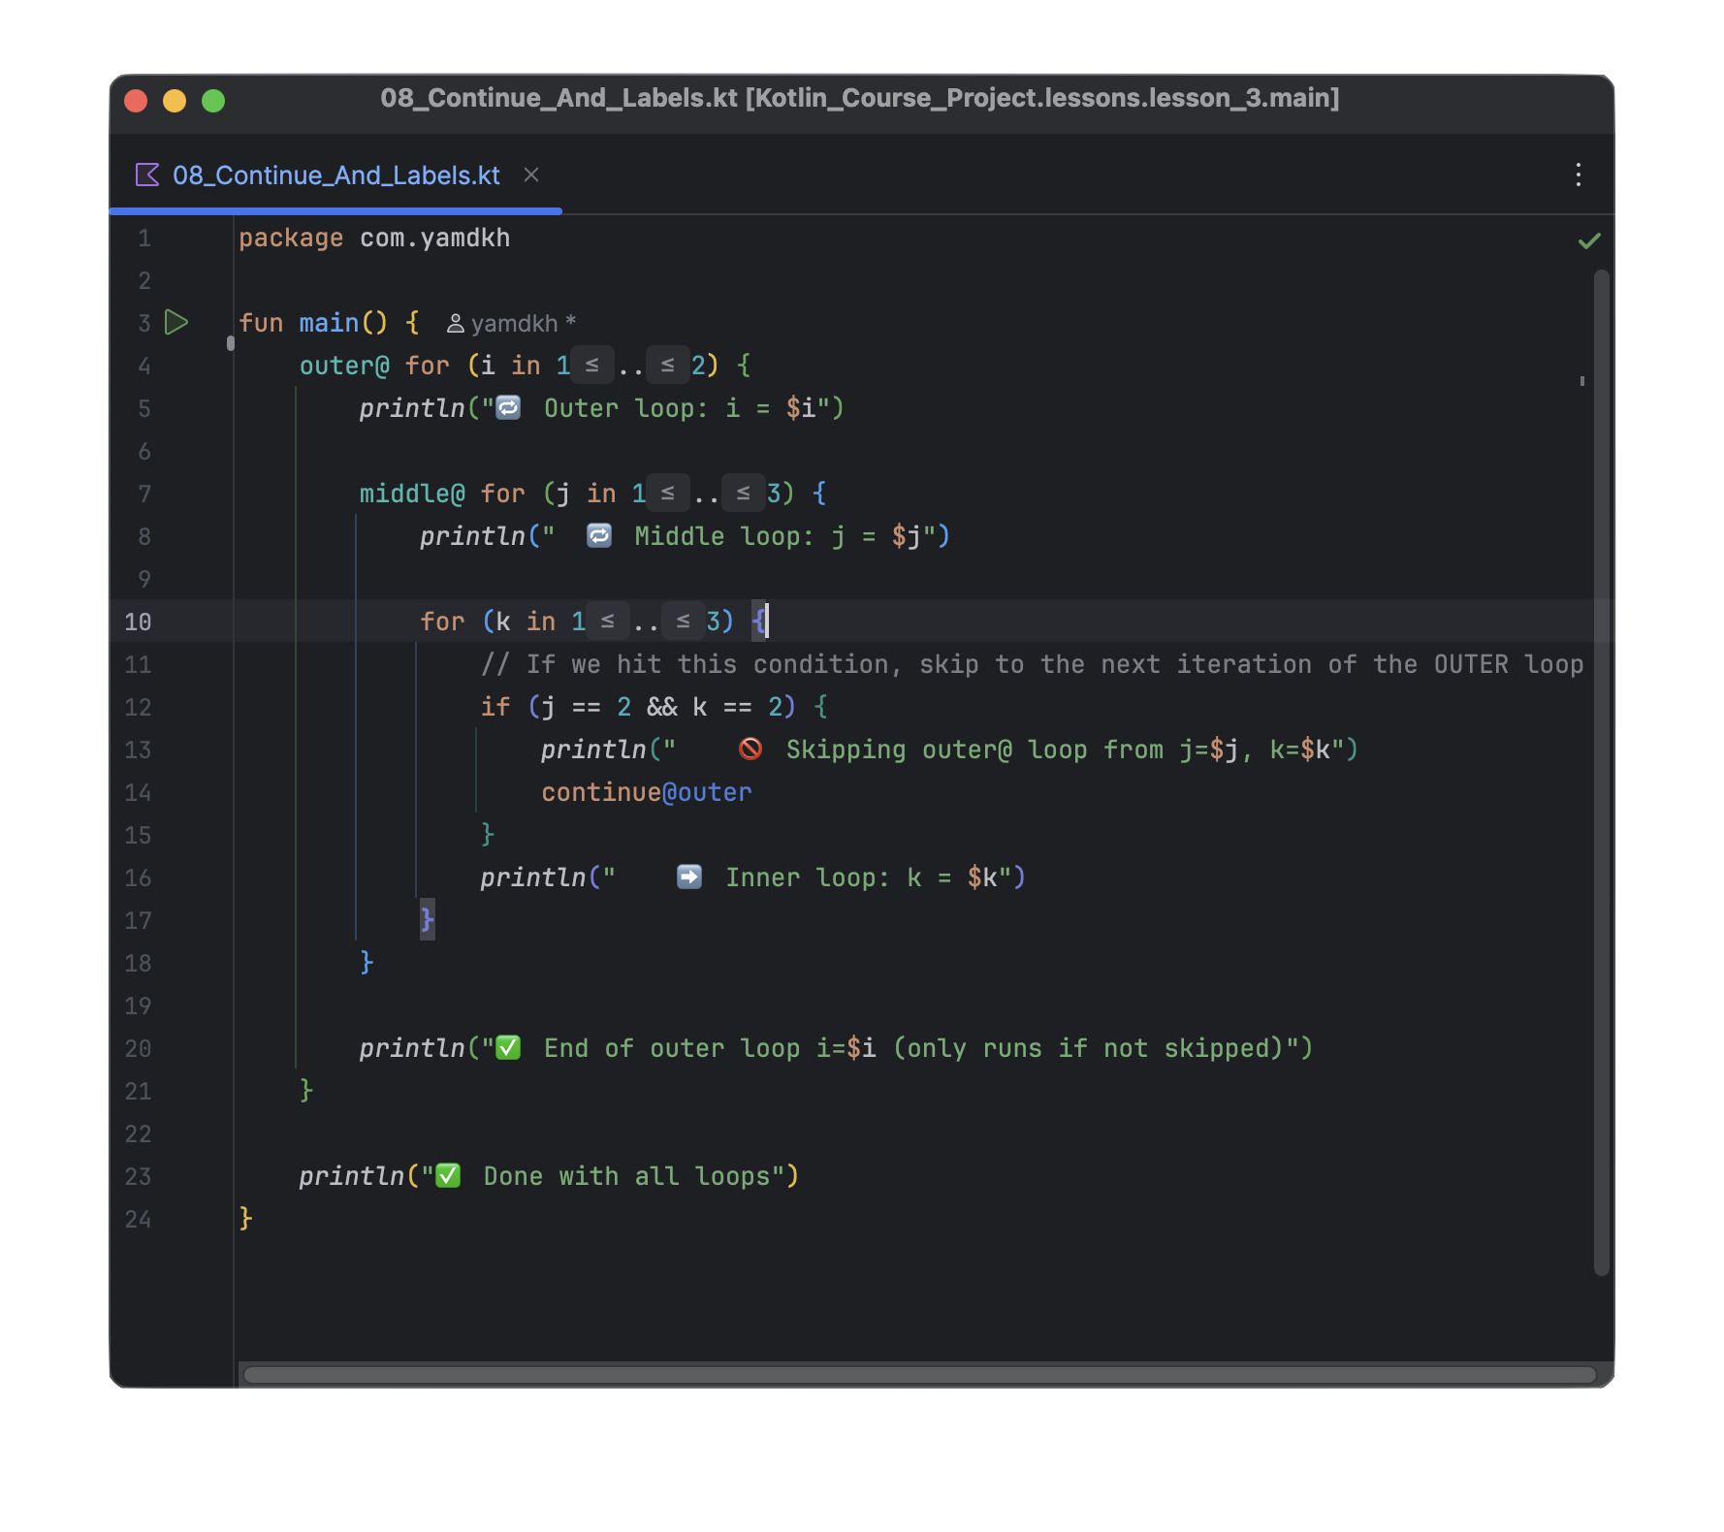Click the highlighted closing brace on line 17
Viewport: 1724px width, 1532px height.
click(427, 919)
